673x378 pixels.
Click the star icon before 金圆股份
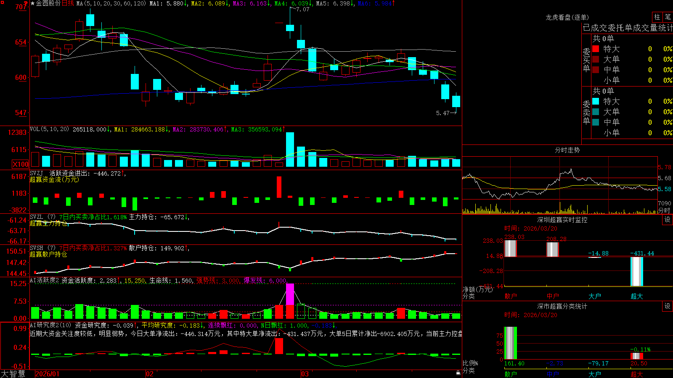[33, 3]
